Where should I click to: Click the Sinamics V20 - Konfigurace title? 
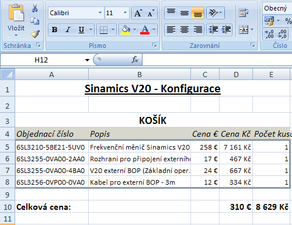[x=152, y=89]
